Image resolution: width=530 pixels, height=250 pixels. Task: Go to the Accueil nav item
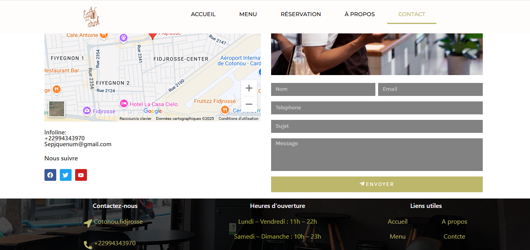point(203,14)
